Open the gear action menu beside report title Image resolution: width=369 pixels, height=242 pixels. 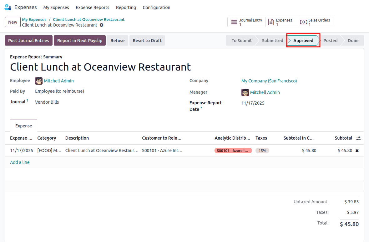tap(101, 25)
